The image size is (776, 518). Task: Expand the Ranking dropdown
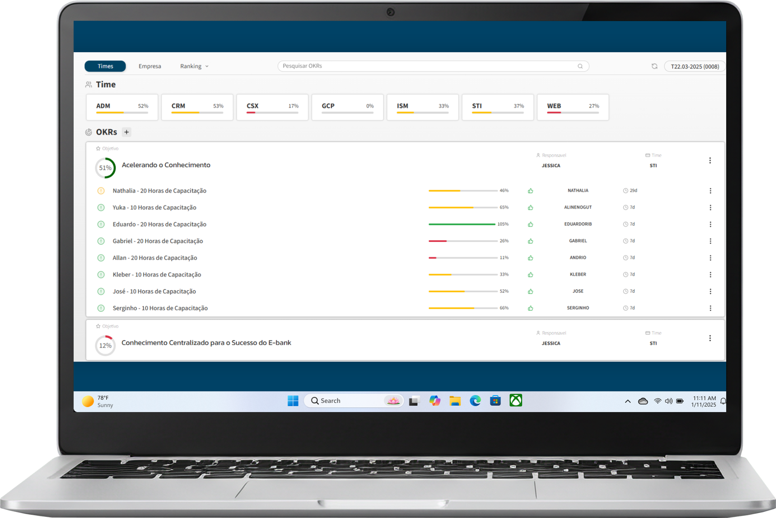[x=194, y=66]
